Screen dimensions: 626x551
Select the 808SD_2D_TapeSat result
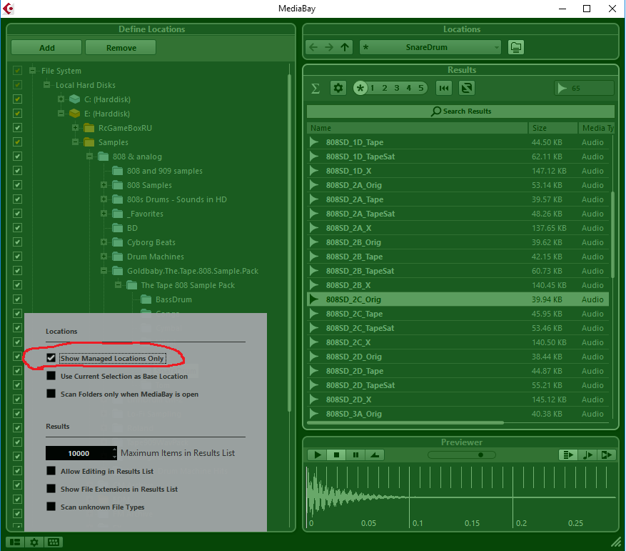[458, 385]
